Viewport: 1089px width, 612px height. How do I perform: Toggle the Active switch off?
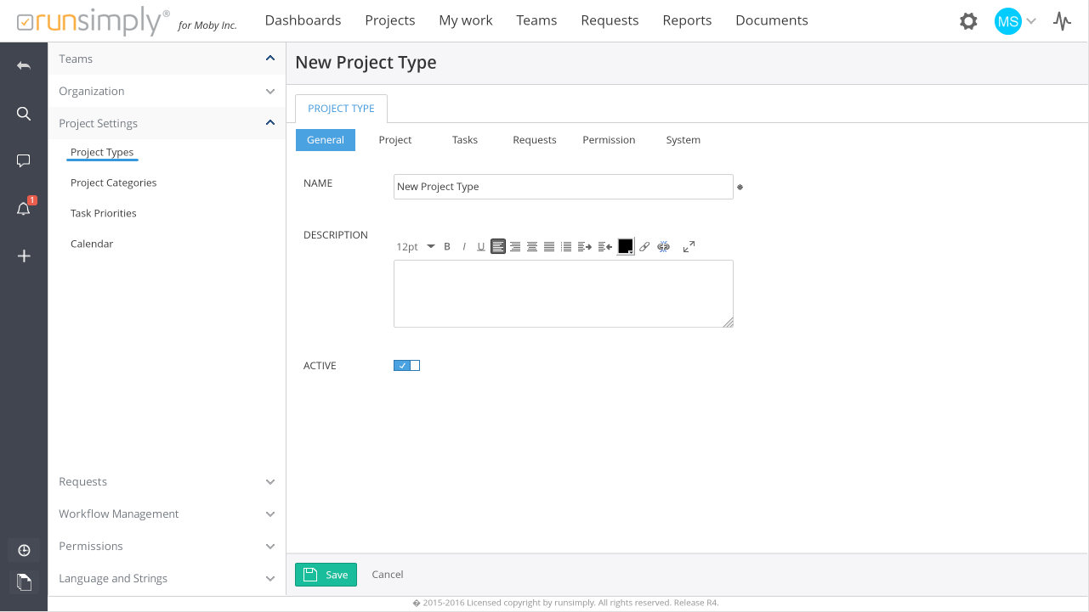tap(406, 366)
